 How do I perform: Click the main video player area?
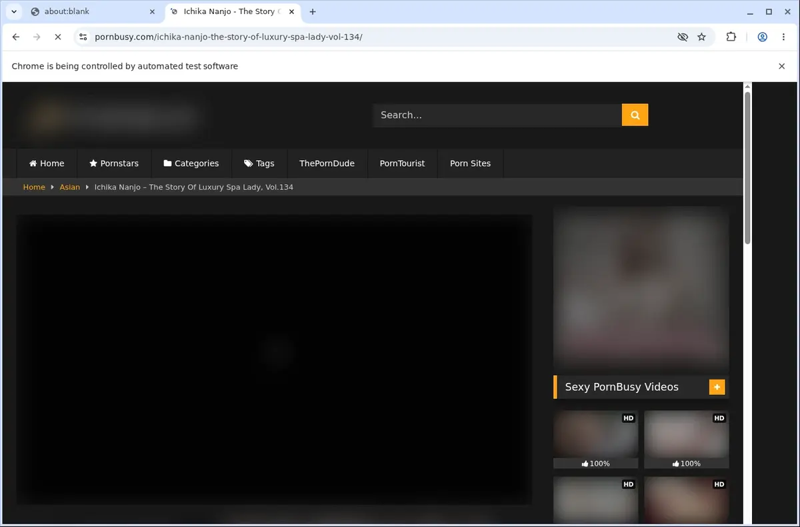point(274,360)
